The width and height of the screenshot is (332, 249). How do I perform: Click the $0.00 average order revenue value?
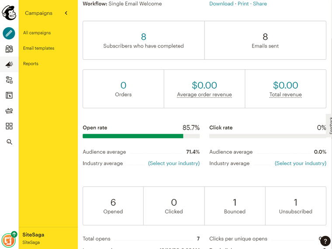click(204, 85)
